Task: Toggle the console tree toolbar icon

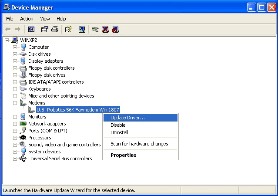Action: click(31, 29)
